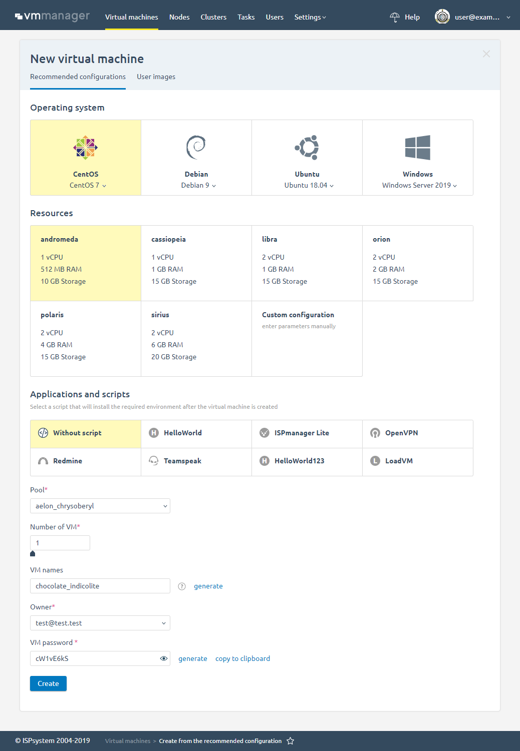
Task: Select the Teamspeak script option
Action: point(196,461)
